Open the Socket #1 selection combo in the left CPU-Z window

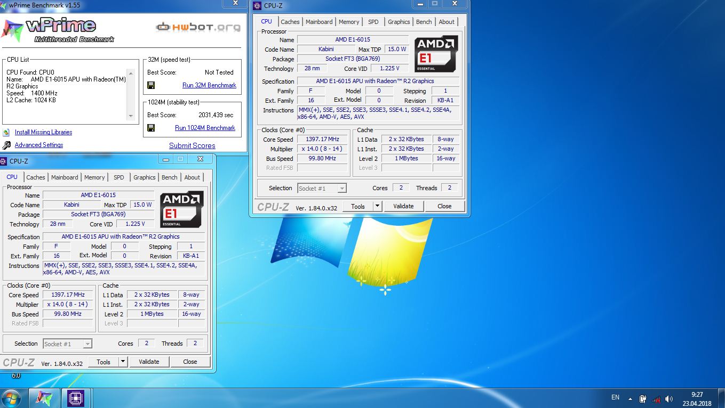point(67,344)
